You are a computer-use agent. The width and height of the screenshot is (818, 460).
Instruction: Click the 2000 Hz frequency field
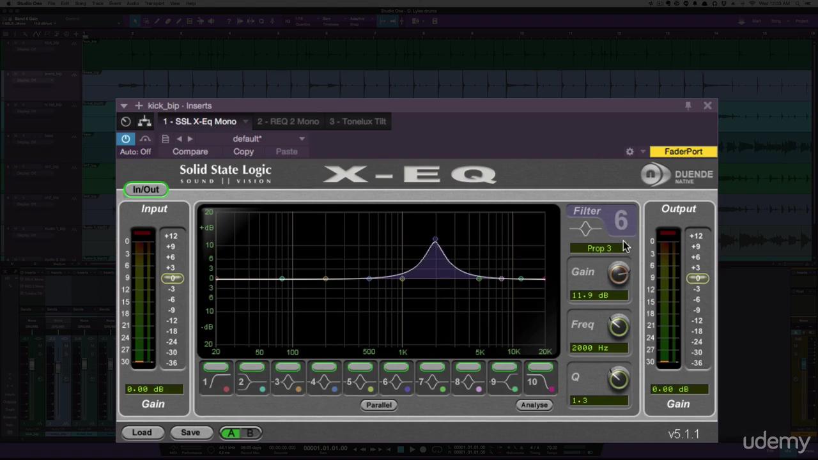tap(599, 348)
